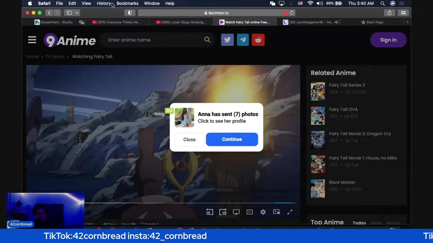433x243 pixels.
Task: Click the ad popup profile photo
Action: pos(184,117)
